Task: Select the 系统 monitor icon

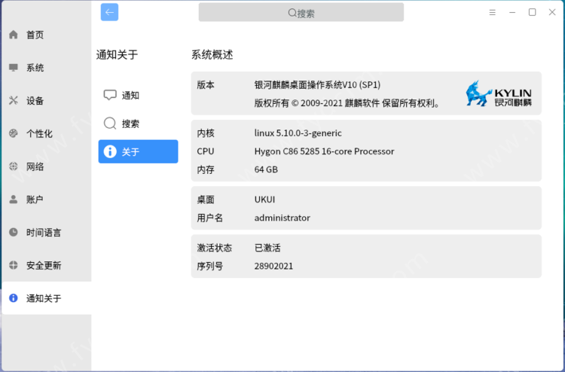Action: point(14,68)
